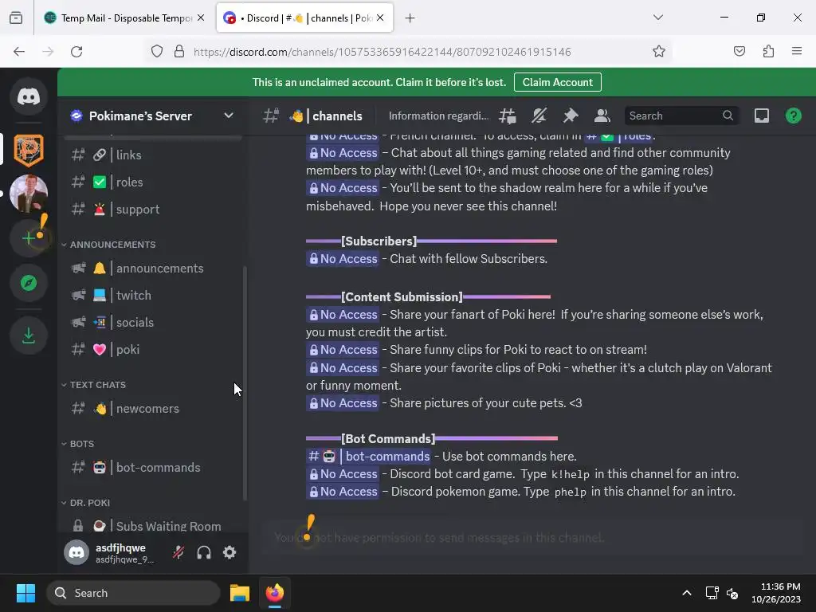
Task: Open File Explorer from taskbar
Action: [240, 593]
